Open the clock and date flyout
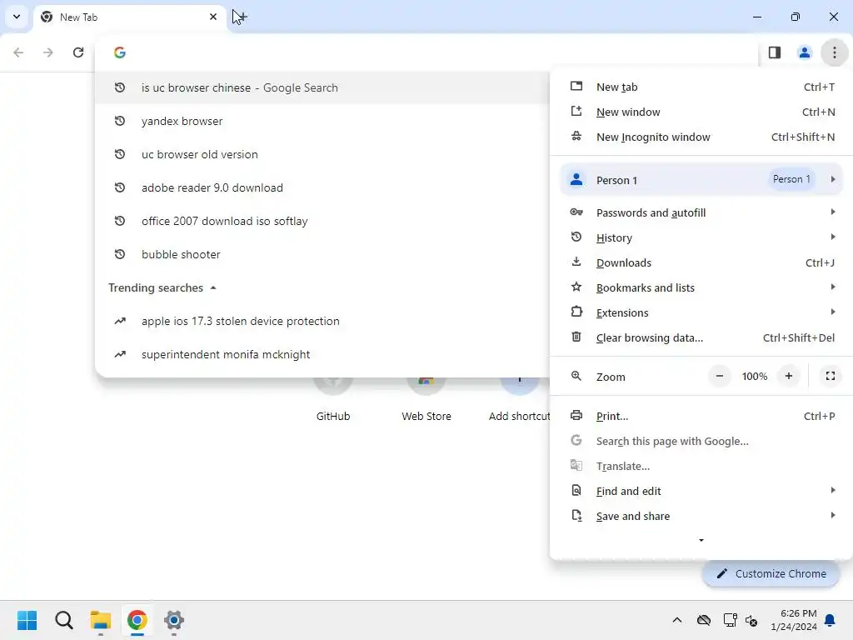This screenshot has height=640, width=853. coord(794,620)
